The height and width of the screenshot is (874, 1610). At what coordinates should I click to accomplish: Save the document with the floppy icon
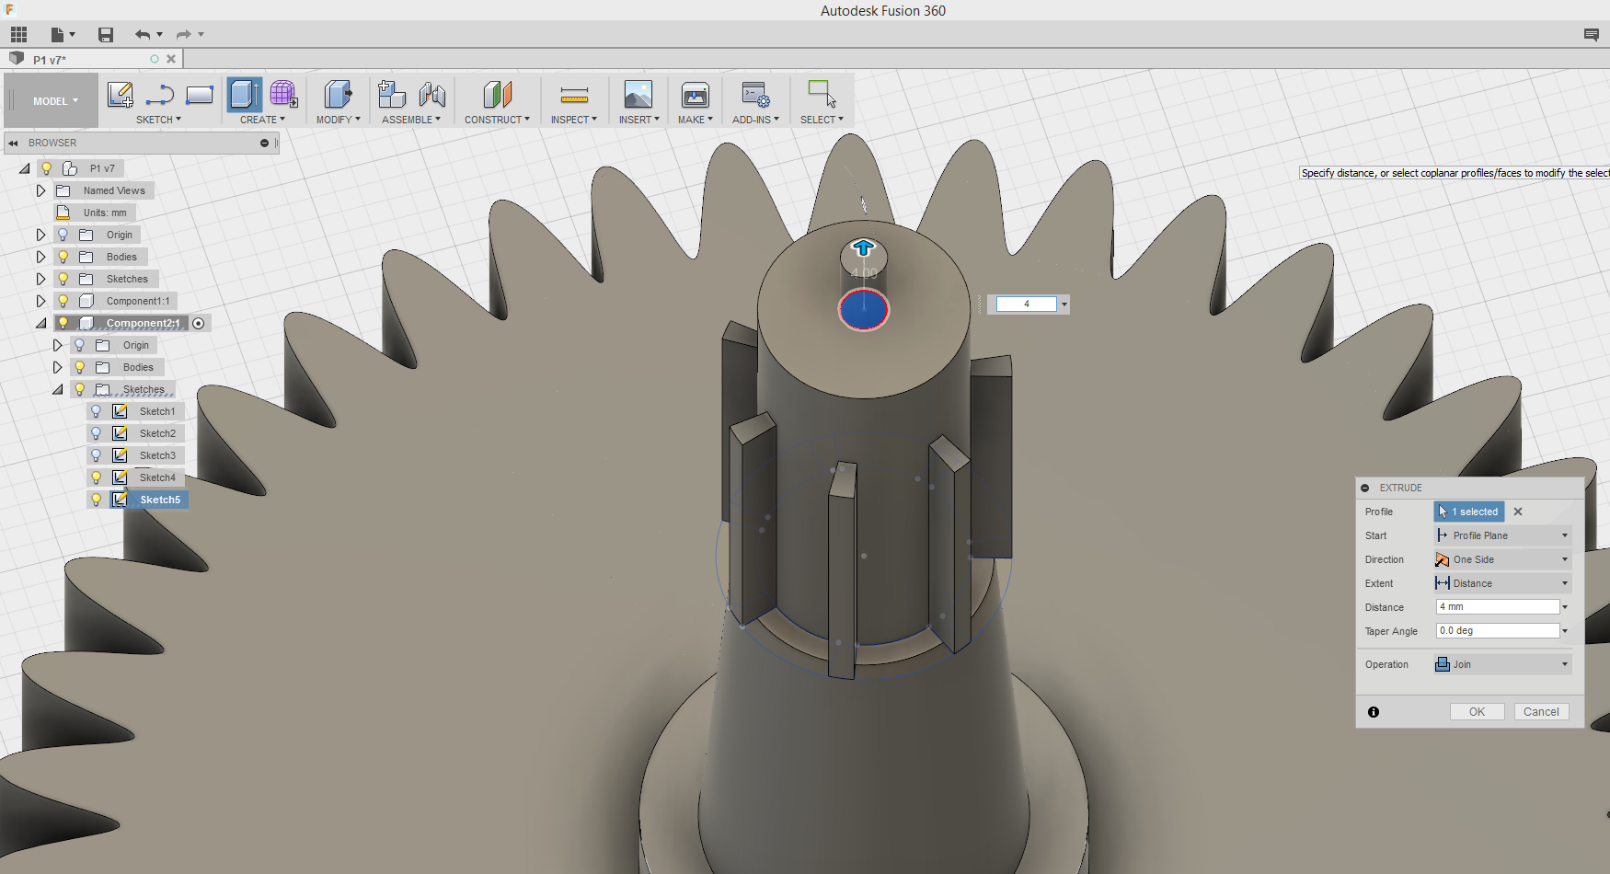(x=106, y=35)
